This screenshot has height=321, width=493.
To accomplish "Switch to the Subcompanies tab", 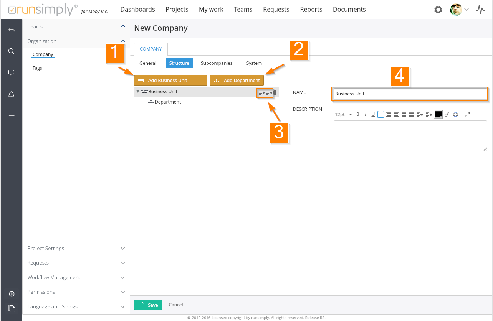I will point(217,63).
